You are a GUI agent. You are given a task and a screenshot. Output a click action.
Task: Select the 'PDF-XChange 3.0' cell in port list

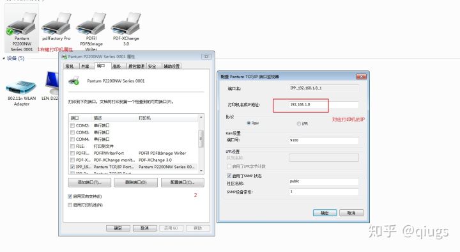click(155, 160)
